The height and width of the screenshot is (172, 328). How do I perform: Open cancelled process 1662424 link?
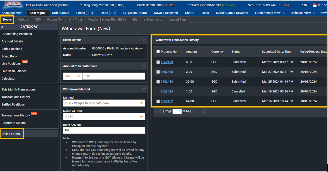(x=167, y=91)
